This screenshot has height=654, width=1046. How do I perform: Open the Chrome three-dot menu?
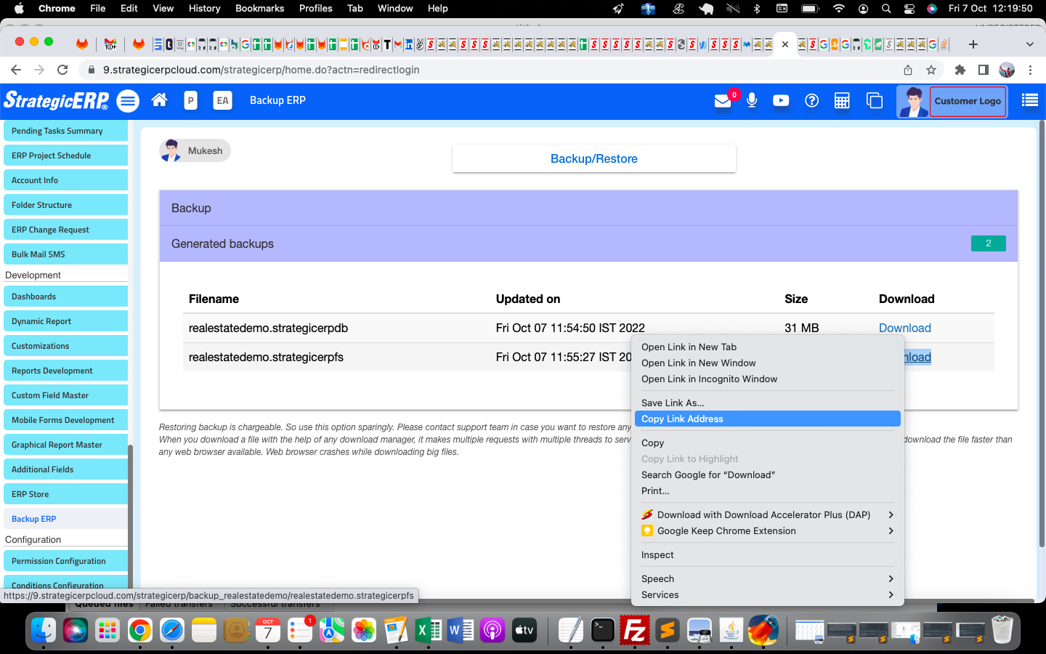1030,70
